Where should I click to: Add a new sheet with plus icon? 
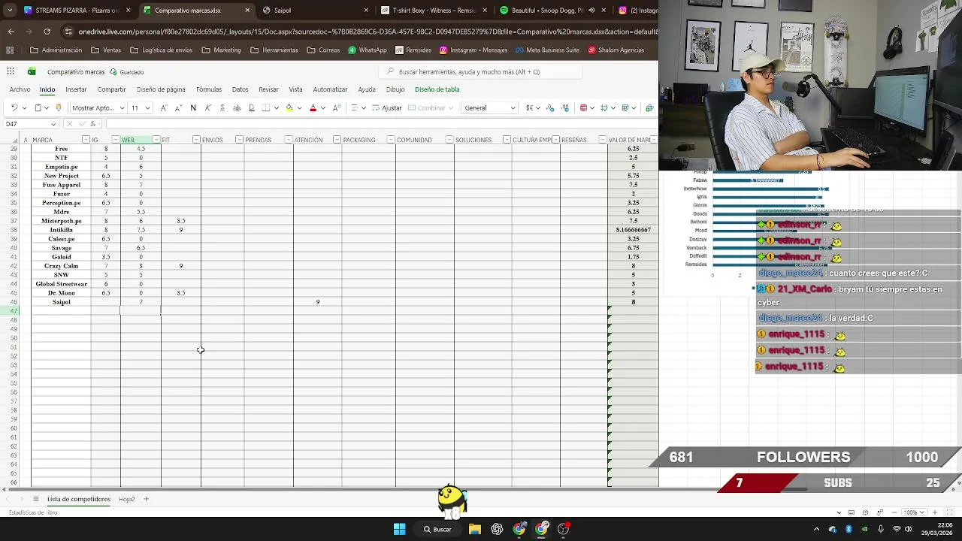(x=147, y=499)
